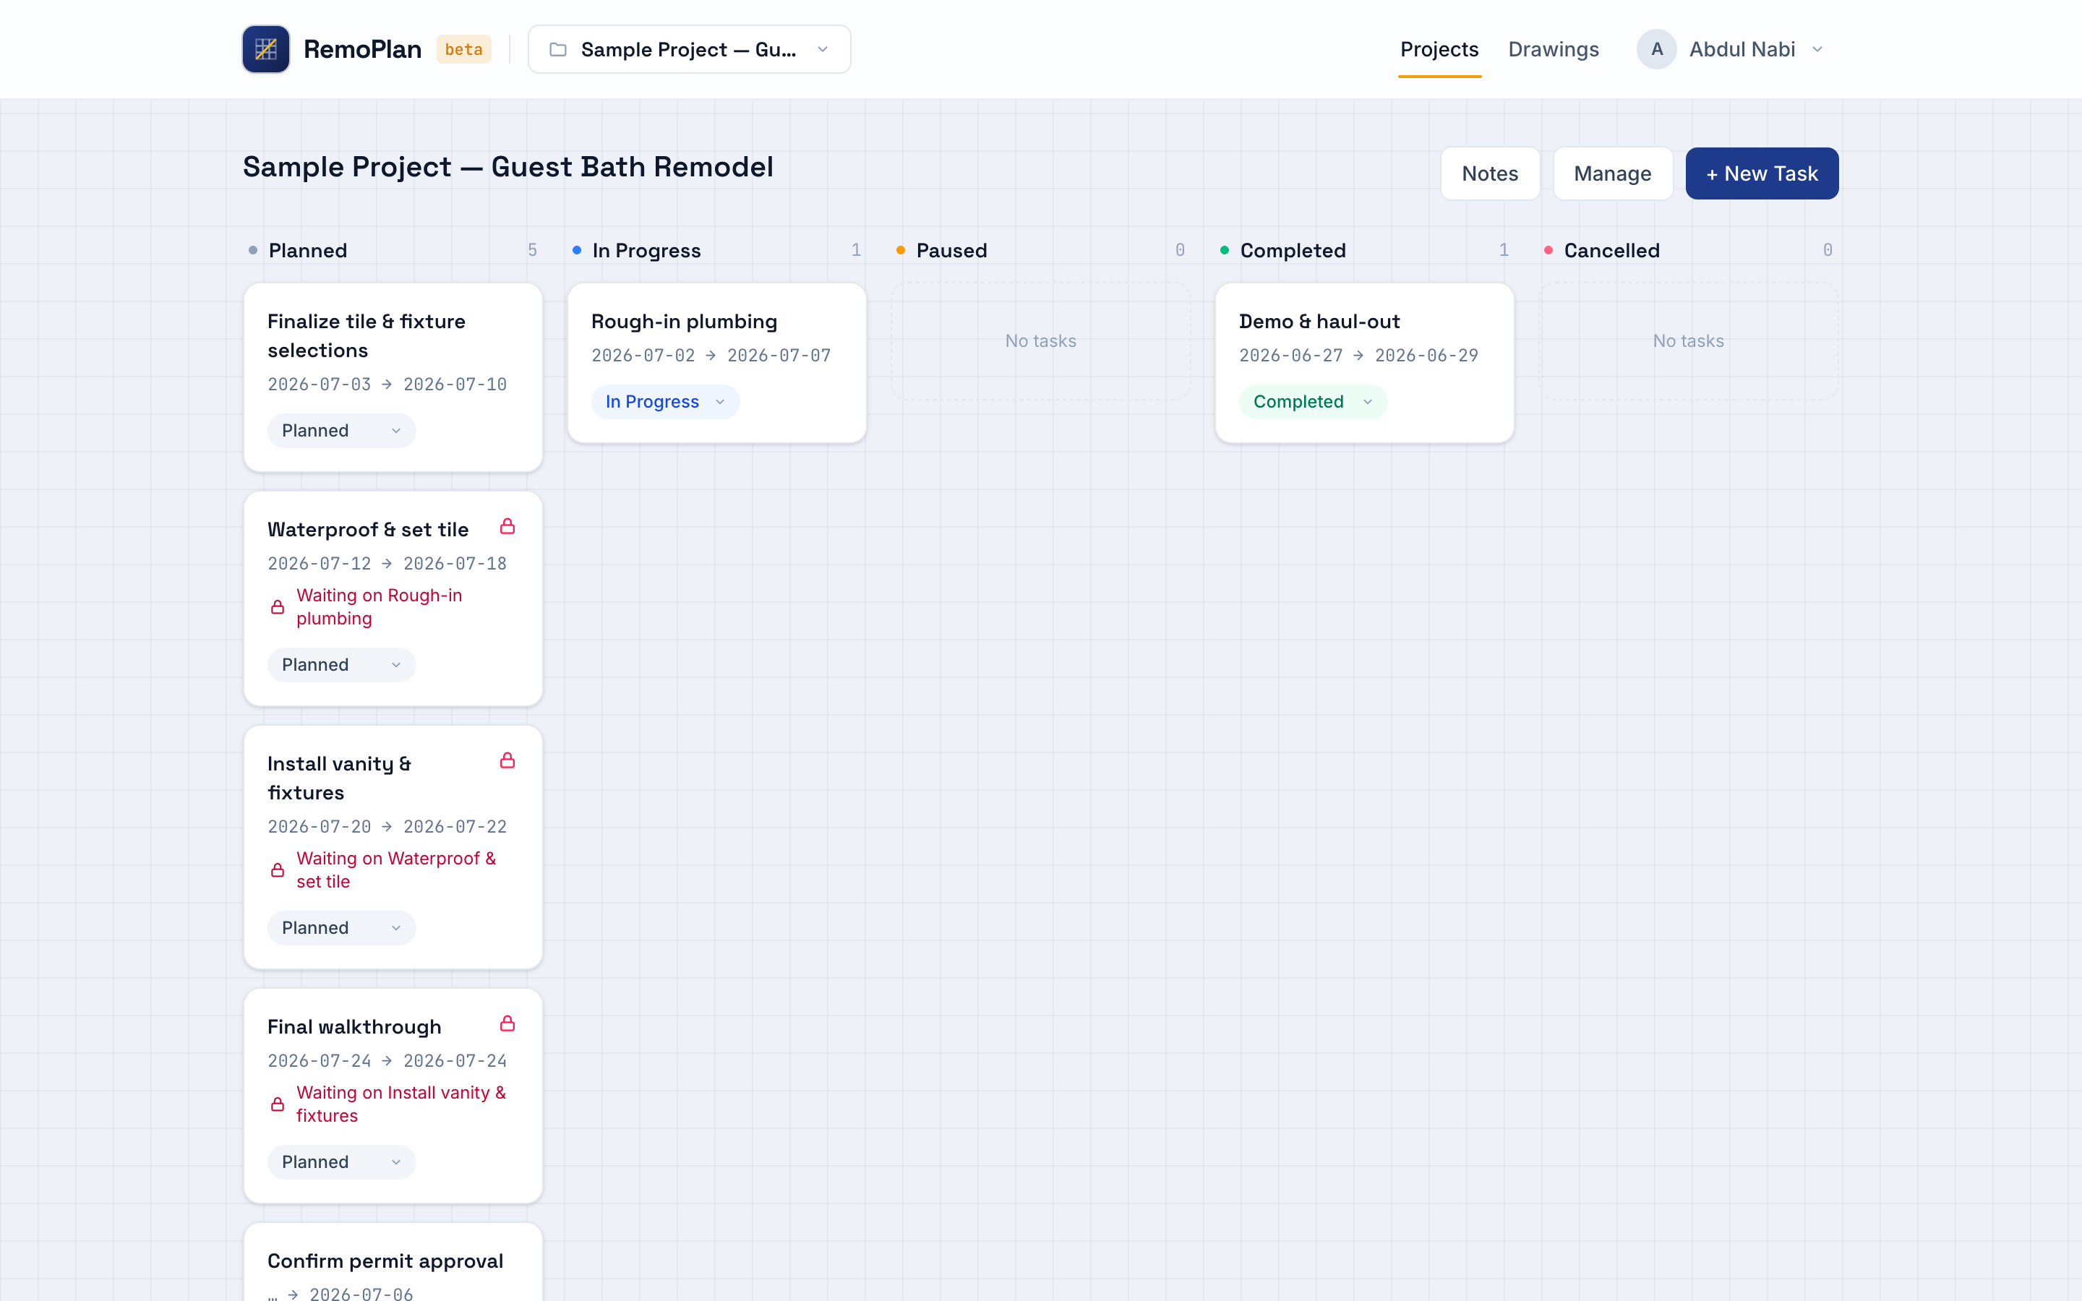The width and height of the screenshot is (2082, 1301).
Task: Open the Sample Project selector dropdown
Action: point(689,50)
